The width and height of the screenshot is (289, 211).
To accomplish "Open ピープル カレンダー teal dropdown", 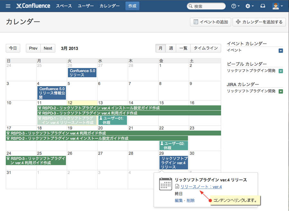I will tap(281, 71).
